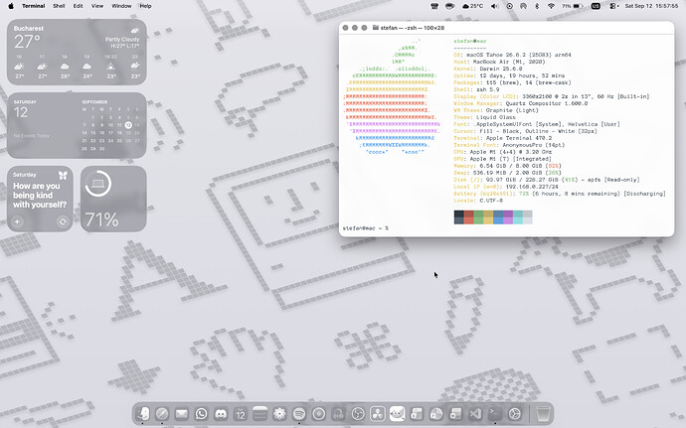
Task: Click the 'C.UTF-8' locale line
Action: click(x=478, y=201)
